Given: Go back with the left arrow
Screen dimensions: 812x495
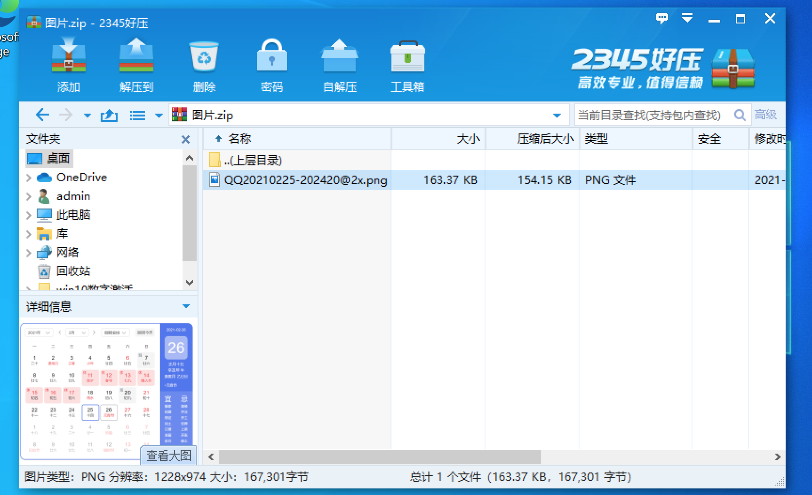Looking at the screenshot, I should [42, 115].
